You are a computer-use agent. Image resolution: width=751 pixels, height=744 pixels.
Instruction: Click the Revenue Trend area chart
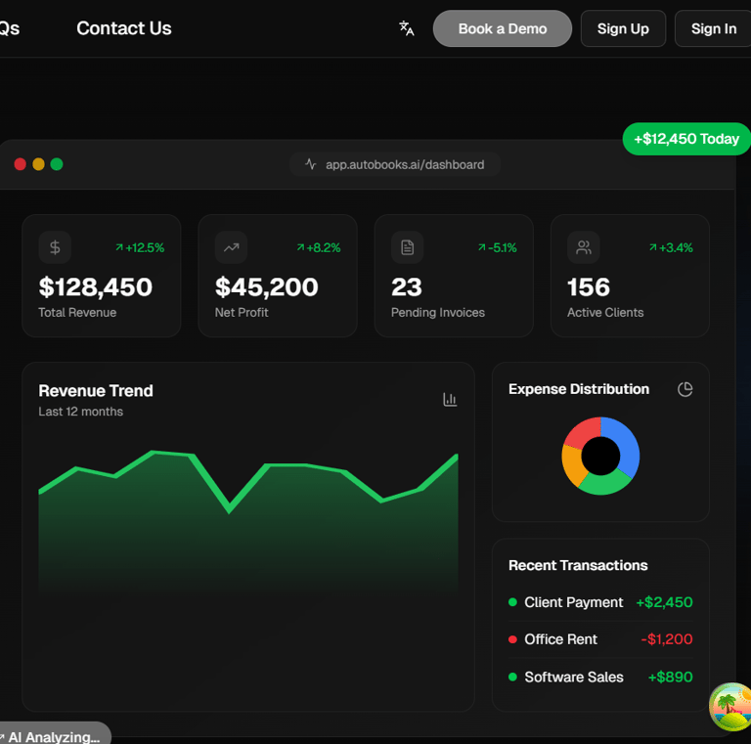(x=248, y=522)
